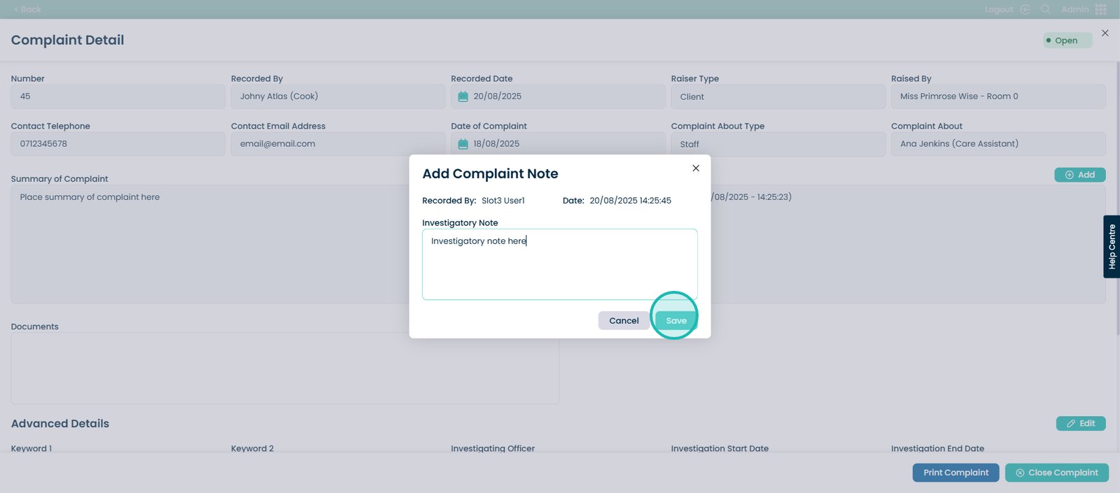Open the Raiser Type dropdown
This screenshot has width=1120, height=493.
tap(777, 97)
